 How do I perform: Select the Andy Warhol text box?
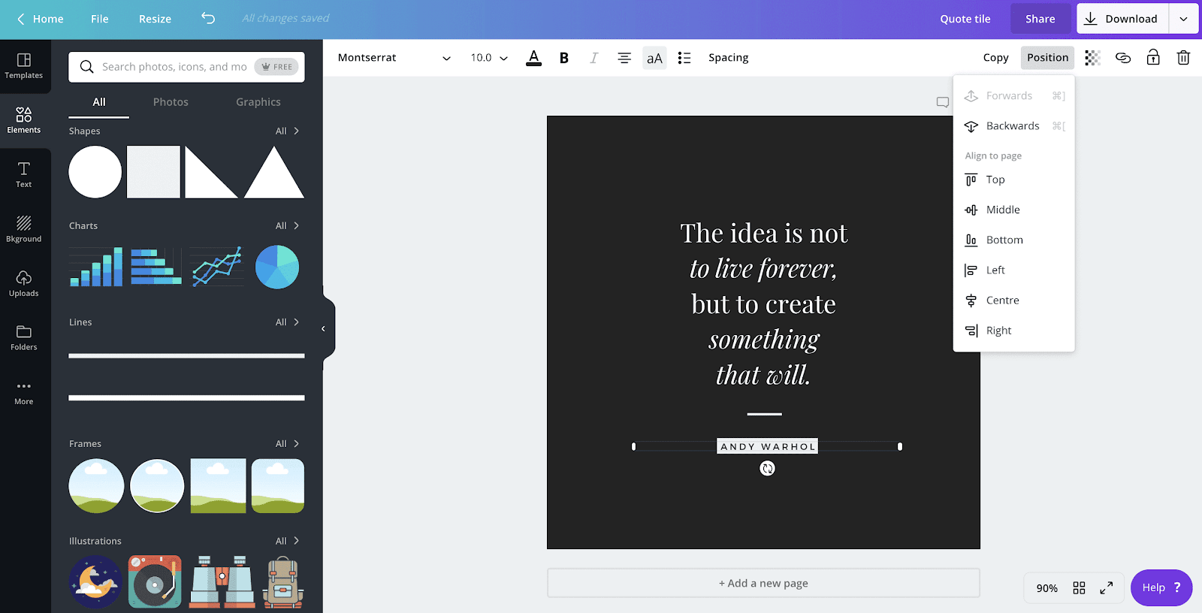pyautogui.click(x=767, y=446)
